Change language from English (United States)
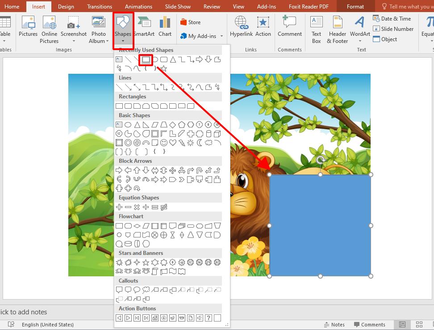Screen dimensions: 434x330 pos(48,324)
